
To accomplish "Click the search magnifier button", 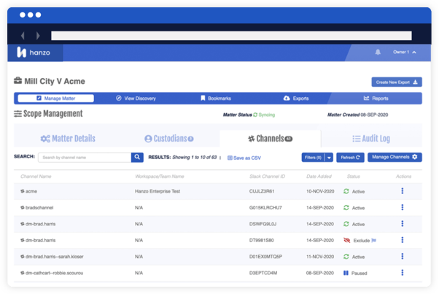I will point(137,158).
